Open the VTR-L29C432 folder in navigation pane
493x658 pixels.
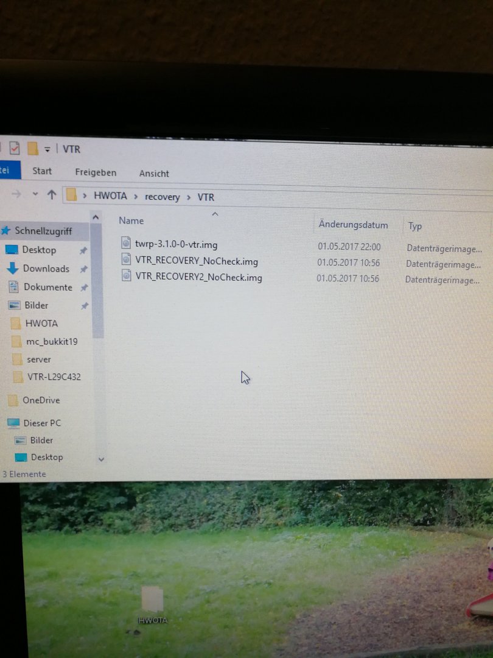54,377
